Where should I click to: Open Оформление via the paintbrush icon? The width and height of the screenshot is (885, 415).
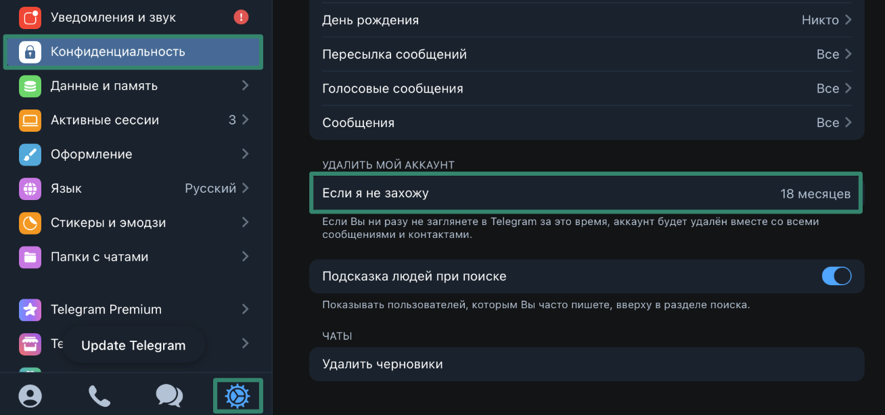[x=30, y=154]
